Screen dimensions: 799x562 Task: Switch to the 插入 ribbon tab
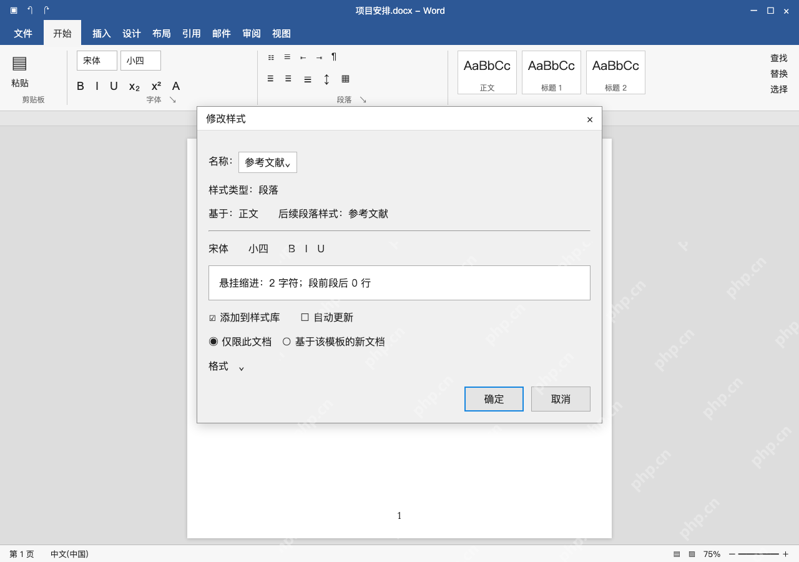(102, 34)
